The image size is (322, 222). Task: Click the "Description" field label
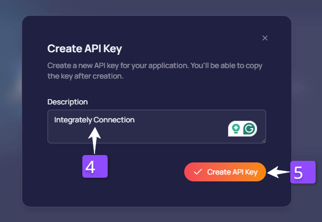(x=68, y=101)
